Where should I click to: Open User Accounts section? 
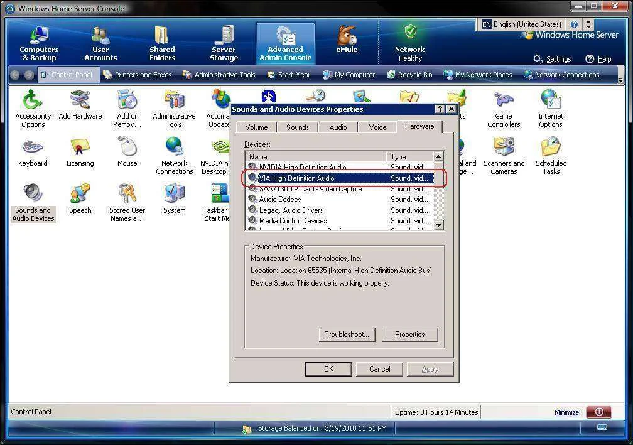click(100, 43)
